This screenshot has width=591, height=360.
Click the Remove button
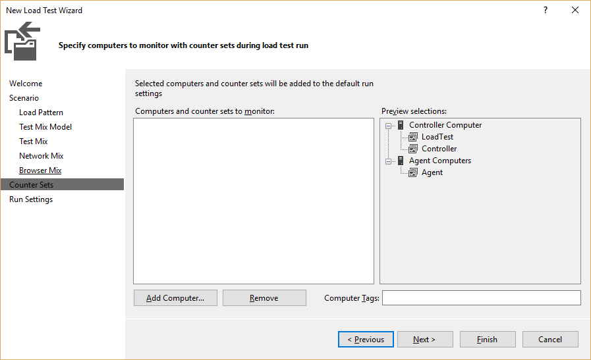[264, 298]
